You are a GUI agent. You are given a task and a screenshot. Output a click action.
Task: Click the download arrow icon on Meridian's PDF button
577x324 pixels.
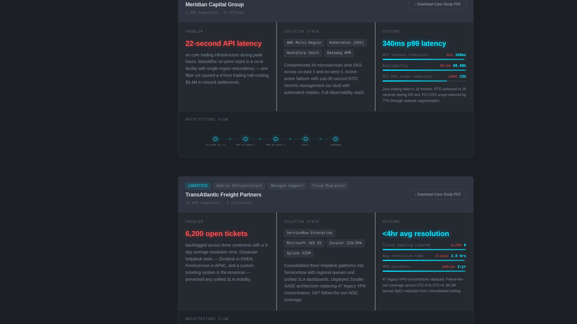(x=415, y=4)
